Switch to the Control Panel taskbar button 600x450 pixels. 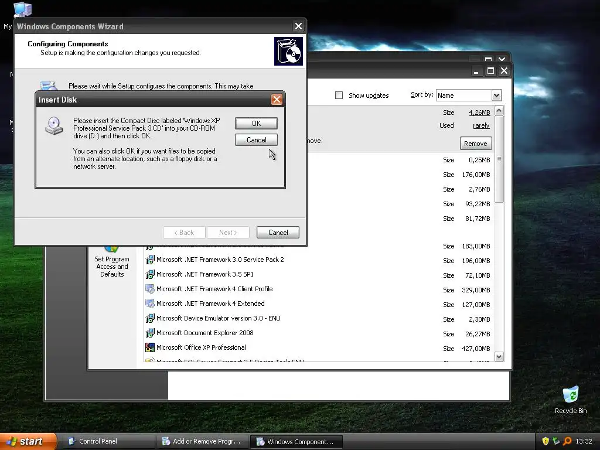point(108,441)
